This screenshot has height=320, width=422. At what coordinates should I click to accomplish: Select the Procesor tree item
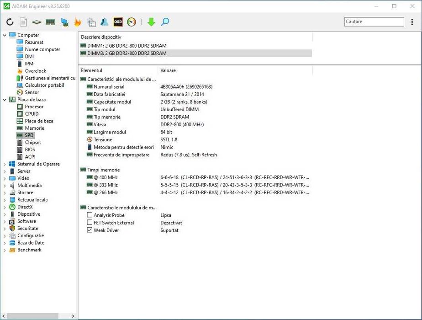click(34, 107)
